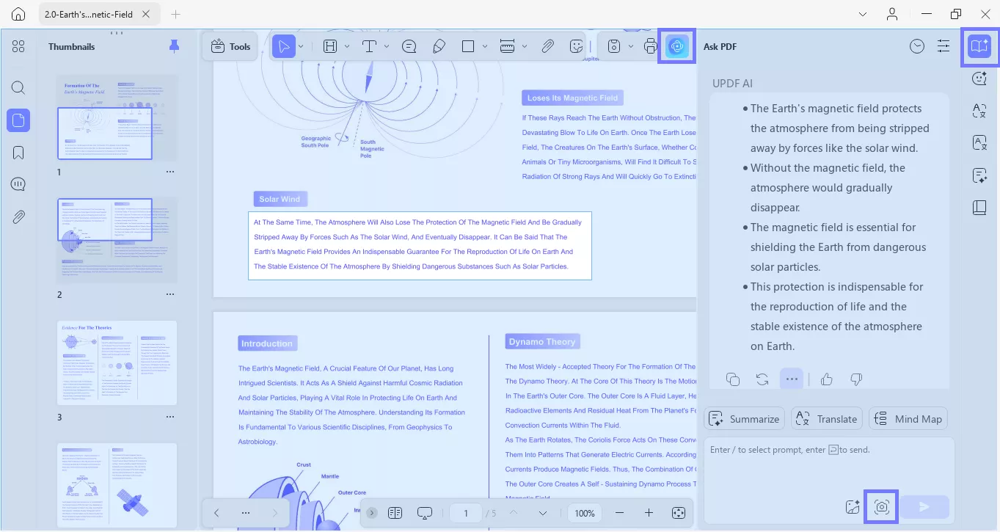This screenshot has width=1000, height=532.
Task: Click the fit page icon in bottom bar
Action: coord(679,513)
